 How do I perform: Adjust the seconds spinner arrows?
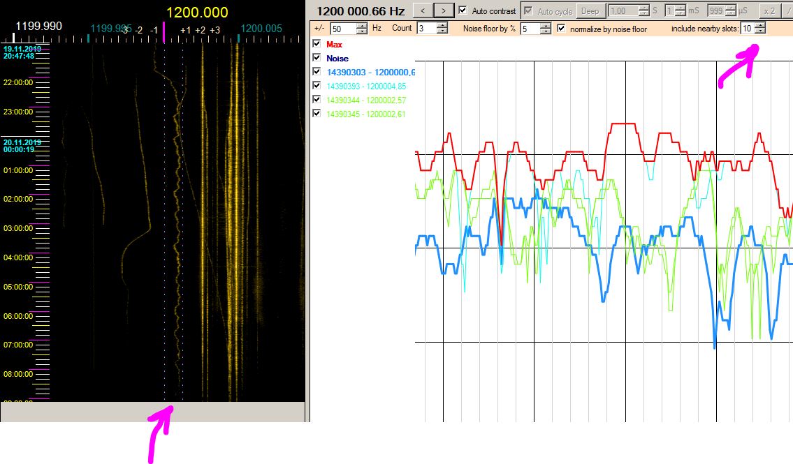point(643,10)
